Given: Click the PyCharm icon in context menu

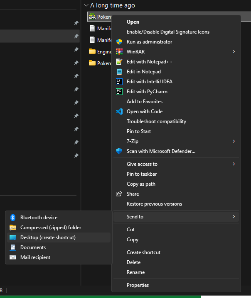Looking at the screenshot, I should [119, 92].
